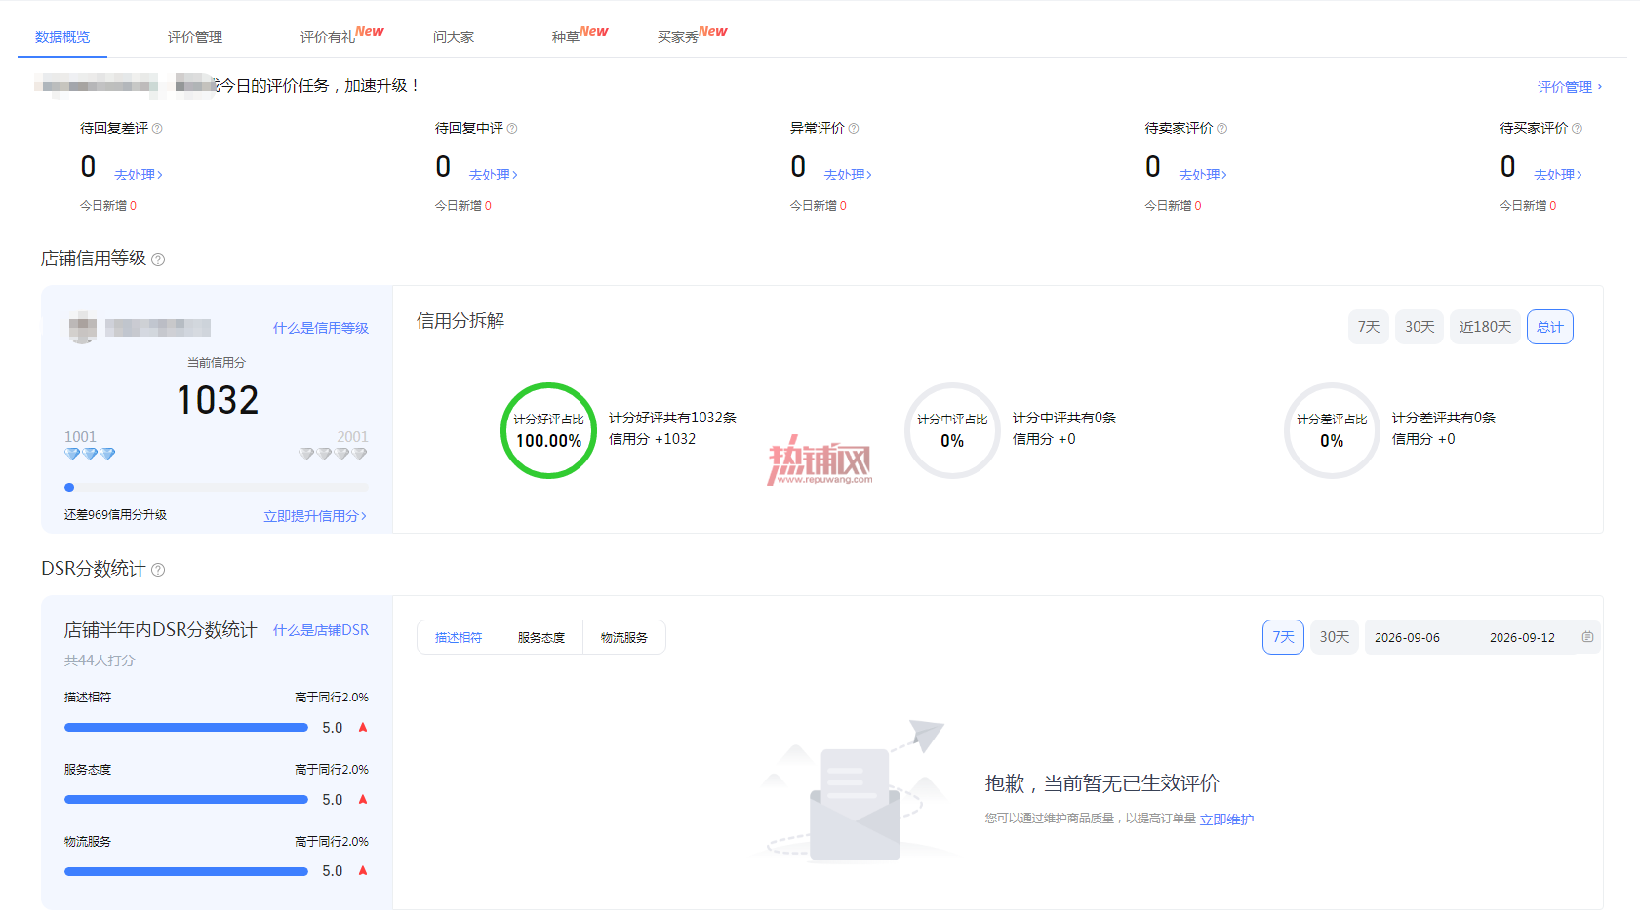Image resolution: width=1640 pixels, height=920 pixels.
Task: Click help icon next to 待回复差评
Action: coord(157,129)
